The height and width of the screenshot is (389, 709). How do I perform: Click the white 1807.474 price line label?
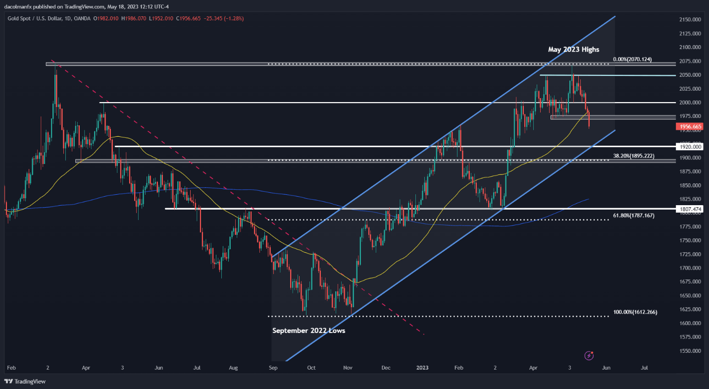tap(689, 210)
